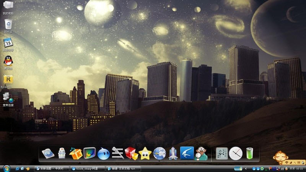The width and height of the screenshot is (306, 172).
Task: Open the disk drive dock icon
Action: click(48, 154)
